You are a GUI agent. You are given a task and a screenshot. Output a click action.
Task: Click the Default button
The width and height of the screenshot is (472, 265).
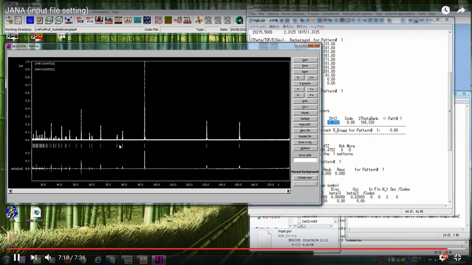coord(305,119)
